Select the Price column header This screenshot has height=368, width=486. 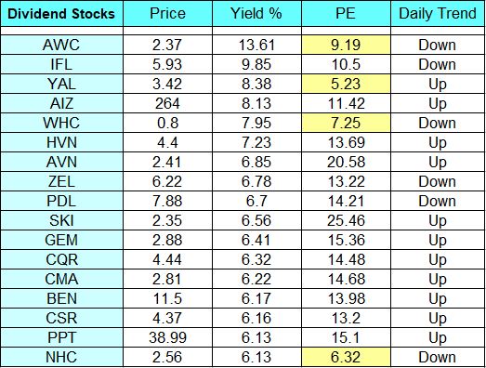[x=167, y=14]
